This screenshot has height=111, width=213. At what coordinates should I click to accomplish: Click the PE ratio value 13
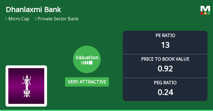[x=165, y=45]
